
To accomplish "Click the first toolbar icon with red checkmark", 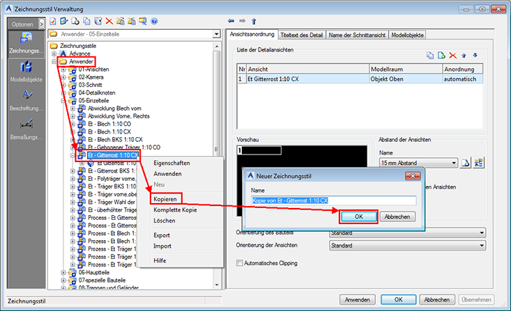I will click(x=53, y=22).
